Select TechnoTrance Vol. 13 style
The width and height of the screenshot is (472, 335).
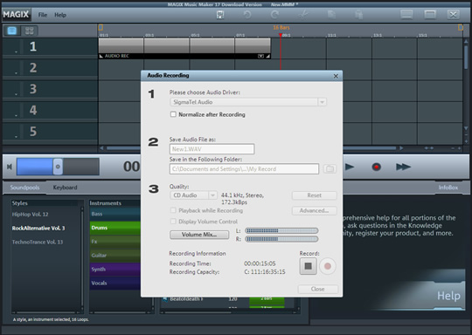38,242
